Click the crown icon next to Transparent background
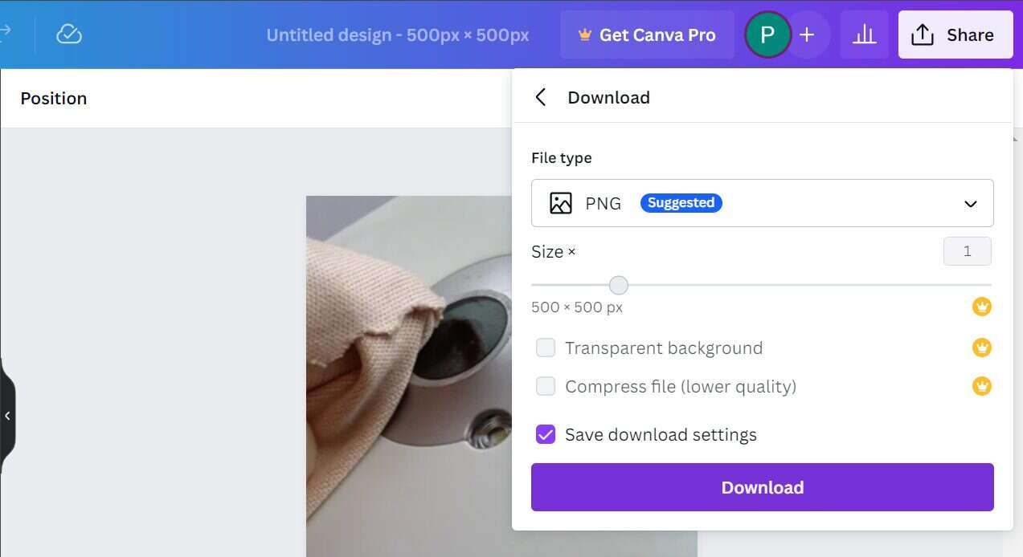 [981, 348]
